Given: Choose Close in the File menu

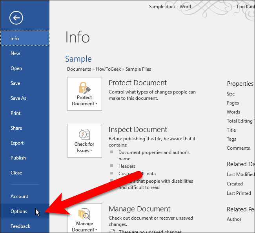Looking at the screenshot, I should (25, 173).
